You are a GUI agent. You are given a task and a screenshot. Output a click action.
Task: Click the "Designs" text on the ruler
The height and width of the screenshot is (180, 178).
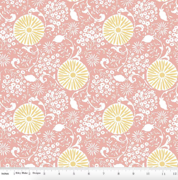37,173
